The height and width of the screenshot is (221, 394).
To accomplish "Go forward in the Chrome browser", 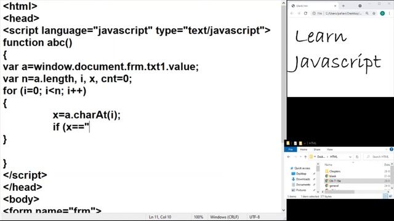I will point(299,14).
